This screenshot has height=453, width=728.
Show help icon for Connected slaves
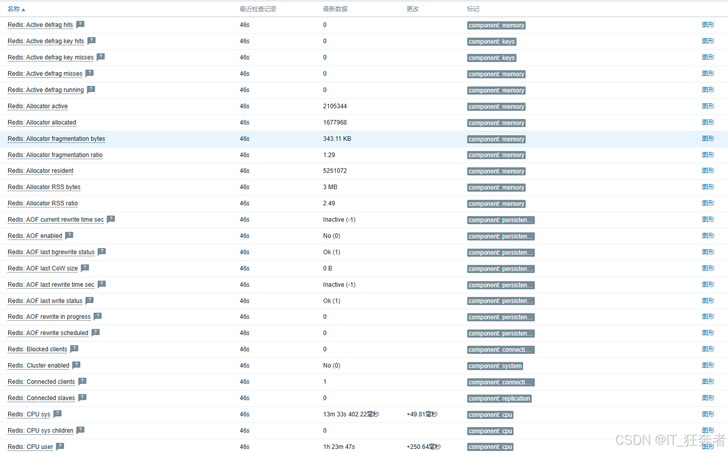(x=82, y=398)
